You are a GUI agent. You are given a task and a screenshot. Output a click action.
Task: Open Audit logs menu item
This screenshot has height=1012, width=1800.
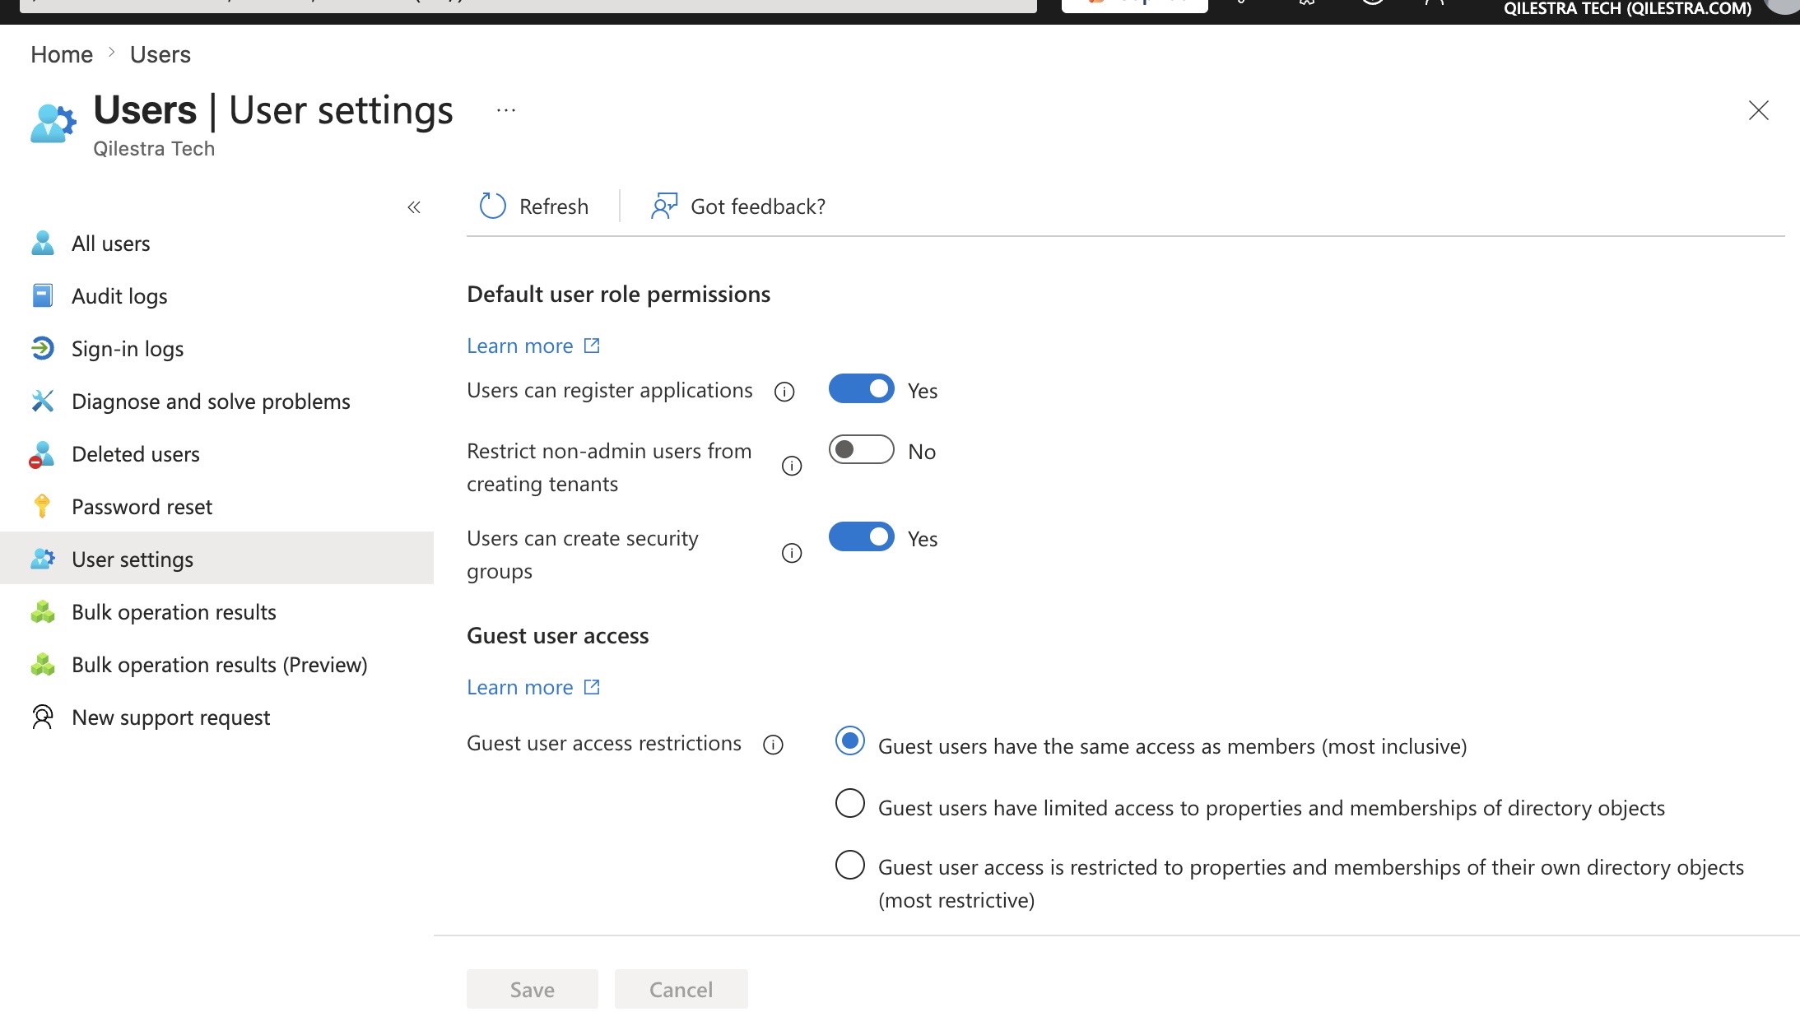tap(217, 296)
